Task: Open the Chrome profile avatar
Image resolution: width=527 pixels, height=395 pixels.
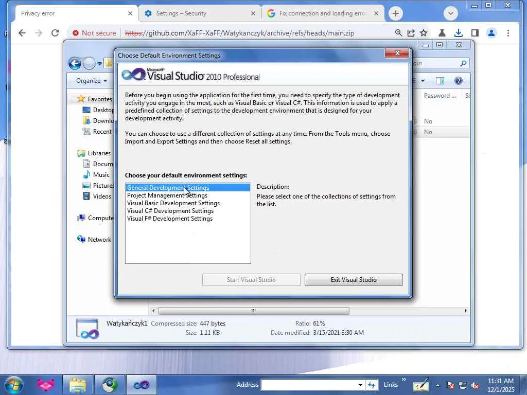Action: coord(491,33)
